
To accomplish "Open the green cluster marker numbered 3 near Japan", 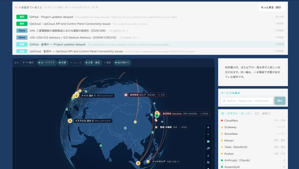I will pos(157,115).
